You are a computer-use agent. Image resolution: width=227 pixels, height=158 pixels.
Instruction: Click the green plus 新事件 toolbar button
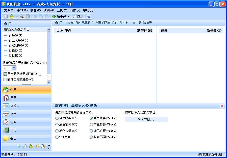pyautogui.click(x=59, y=16)
